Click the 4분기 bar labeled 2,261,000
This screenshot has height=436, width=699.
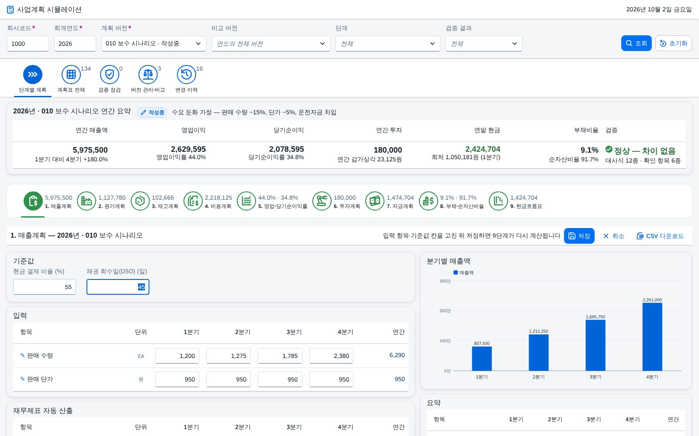[x=652, y=337]
